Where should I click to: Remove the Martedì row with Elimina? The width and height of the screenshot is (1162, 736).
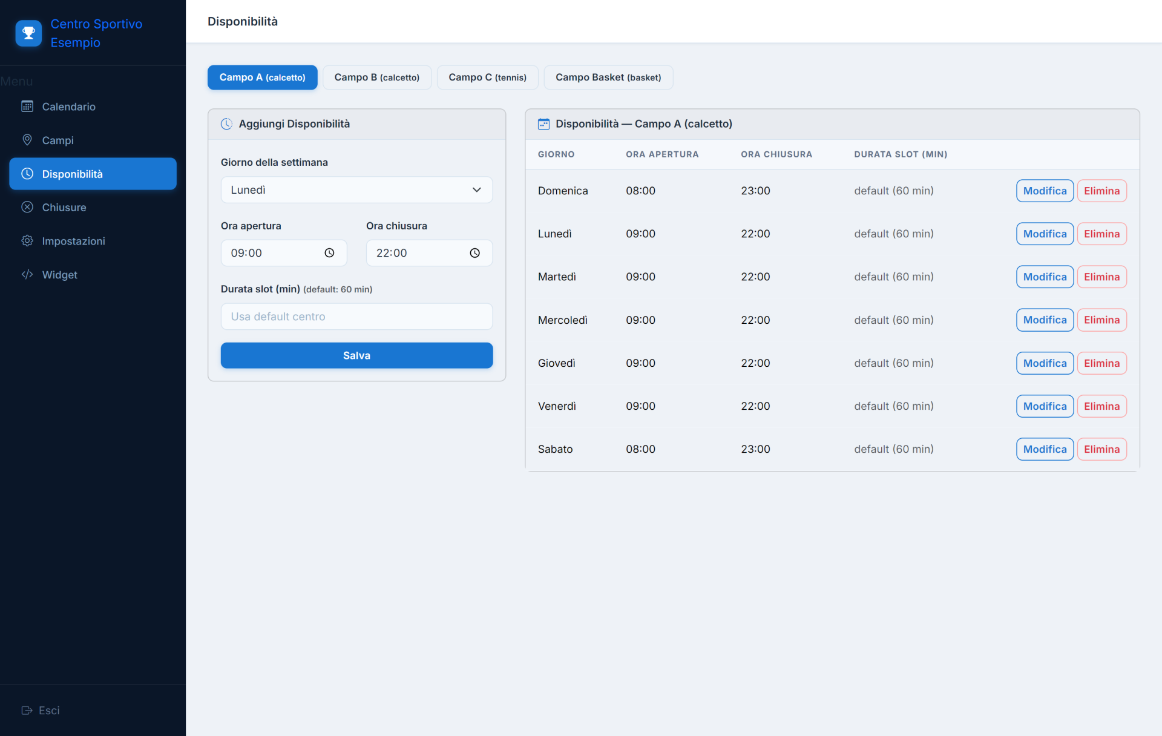1101,277
